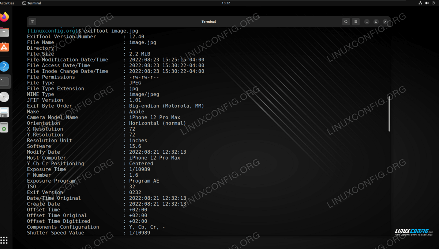The image size is (439, 249).
Task: Click the value '-rw-rw-r--'
Action: click(144, 77)
